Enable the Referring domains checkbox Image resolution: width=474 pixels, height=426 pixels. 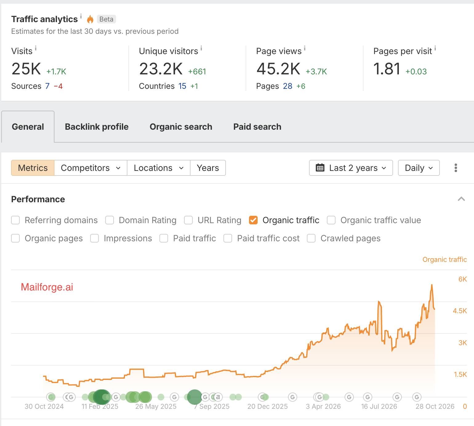[15, 220]
